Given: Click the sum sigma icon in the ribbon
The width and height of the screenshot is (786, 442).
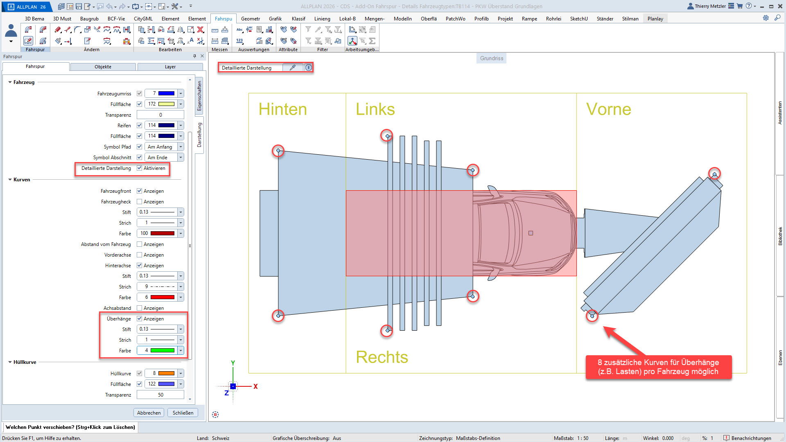Looking at the screenshot, I should click(372, 41).
